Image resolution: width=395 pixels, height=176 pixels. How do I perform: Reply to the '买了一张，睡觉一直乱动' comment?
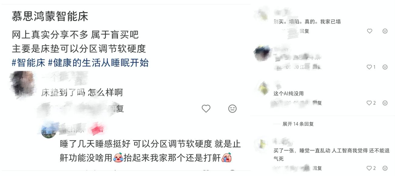click(317, 168)
